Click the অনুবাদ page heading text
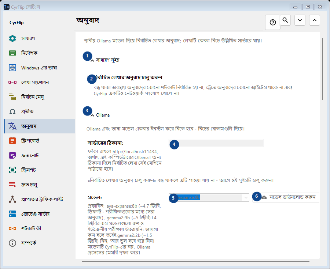This screenshot has height=269, width=330. (x=88, y=20)
